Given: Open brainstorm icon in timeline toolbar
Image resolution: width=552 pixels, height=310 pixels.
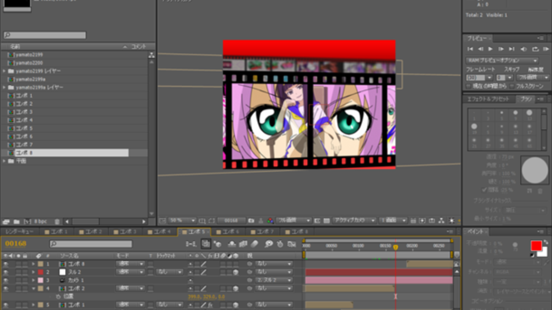Looking at the screenshot, I should (x=269, y=244).
